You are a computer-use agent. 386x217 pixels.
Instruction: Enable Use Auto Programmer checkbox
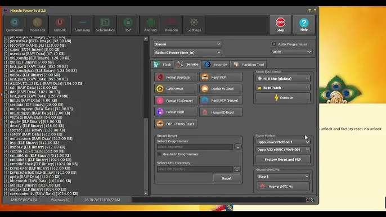click(159, 154)
